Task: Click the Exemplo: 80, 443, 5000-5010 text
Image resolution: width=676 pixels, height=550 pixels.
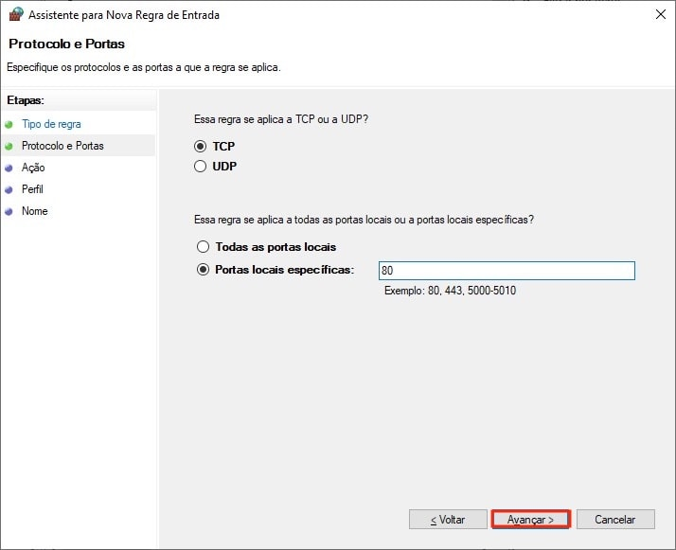Action: pyautogui.click(x=450, y=291)
